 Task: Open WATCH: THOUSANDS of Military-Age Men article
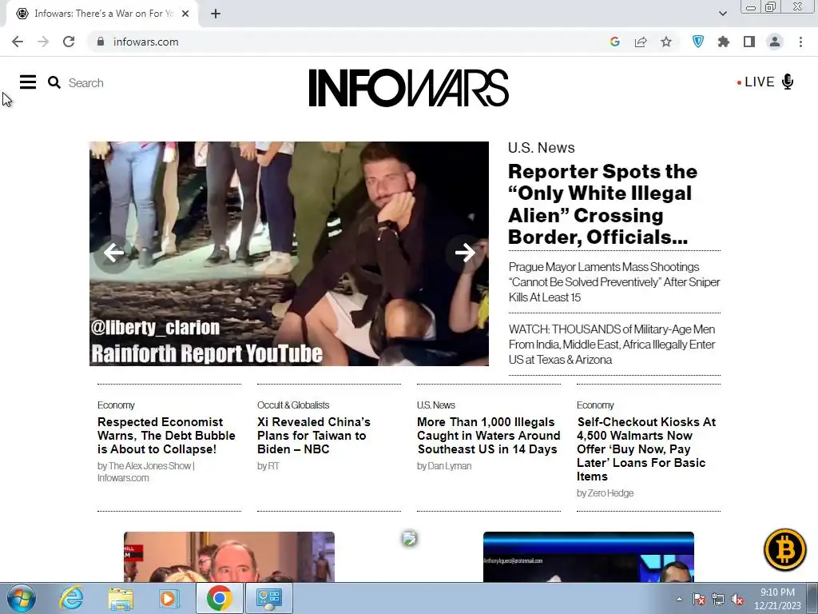612,345
